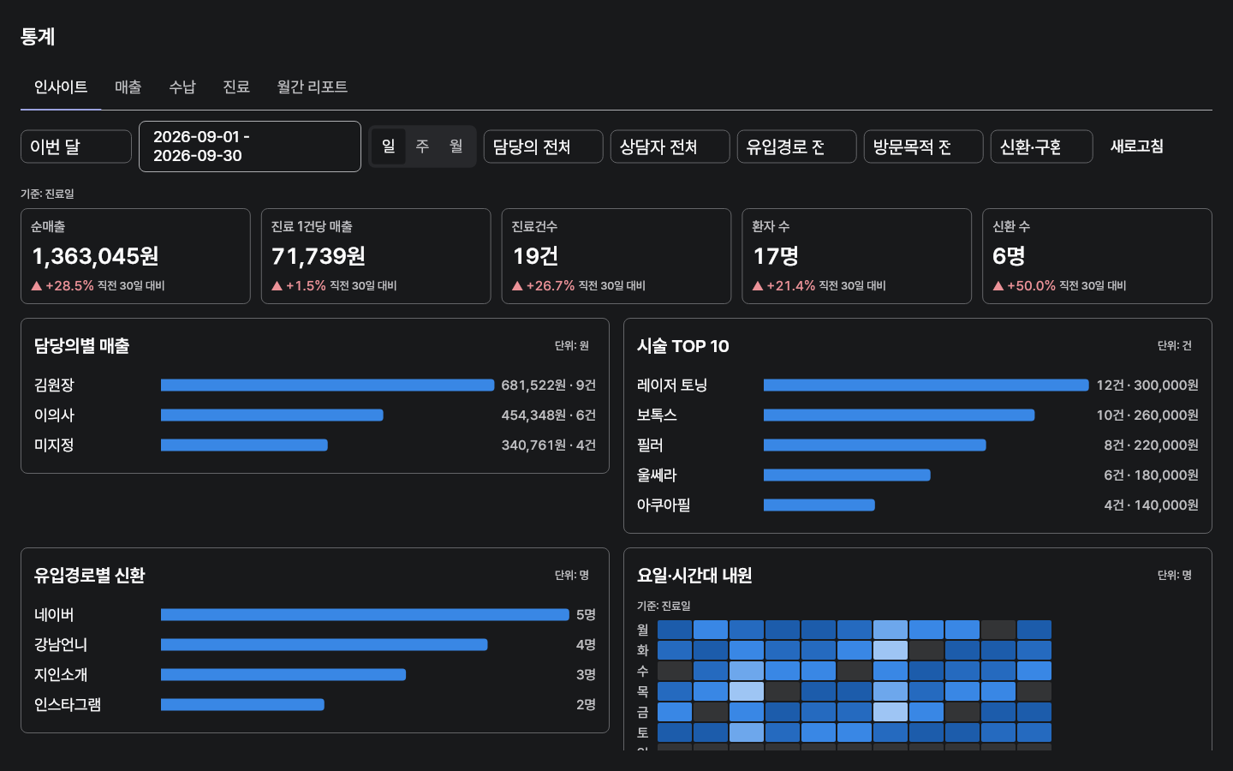The width and height of the screenshot is (1233, 771).
Task: Open the 진료 tab
Action: tap(236, 87)
